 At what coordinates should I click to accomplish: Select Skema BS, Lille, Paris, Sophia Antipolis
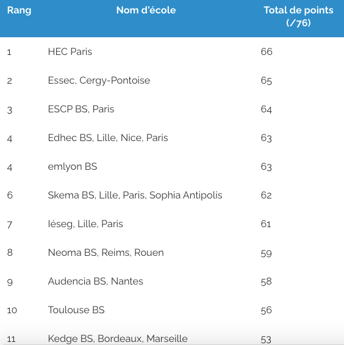coord(135,195)
